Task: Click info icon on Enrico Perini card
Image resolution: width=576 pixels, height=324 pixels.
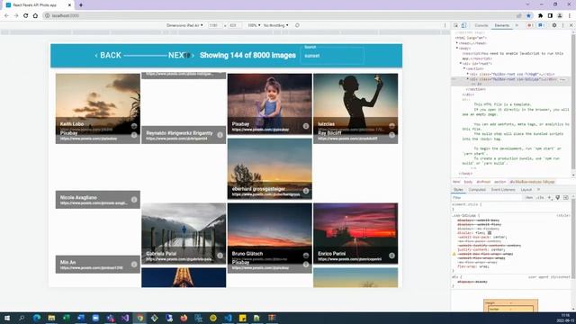Action: tap(392, 256)
